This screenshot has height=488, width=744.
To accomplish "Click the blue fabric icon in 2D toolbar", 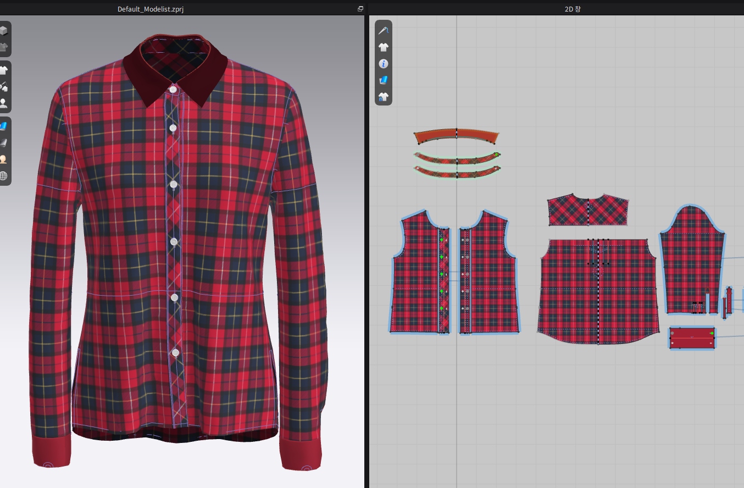I will tap(384, 80).
